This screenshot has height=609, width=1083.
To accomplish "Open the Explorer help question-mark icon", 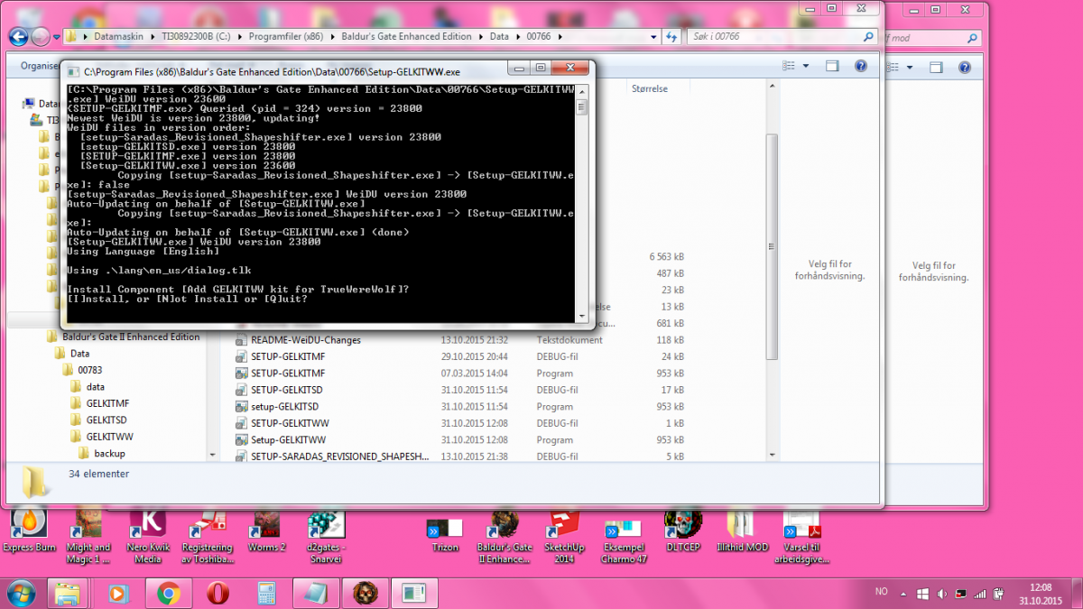I will pos(861,67).
